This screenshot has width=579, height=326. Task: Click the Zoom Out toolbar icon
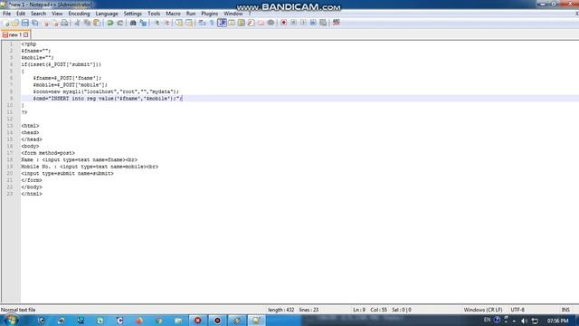coord(166,23)
